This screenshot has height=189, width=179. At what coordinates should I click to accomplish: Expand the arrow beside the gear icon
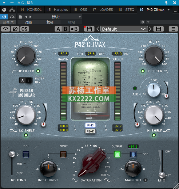[148, 22]
